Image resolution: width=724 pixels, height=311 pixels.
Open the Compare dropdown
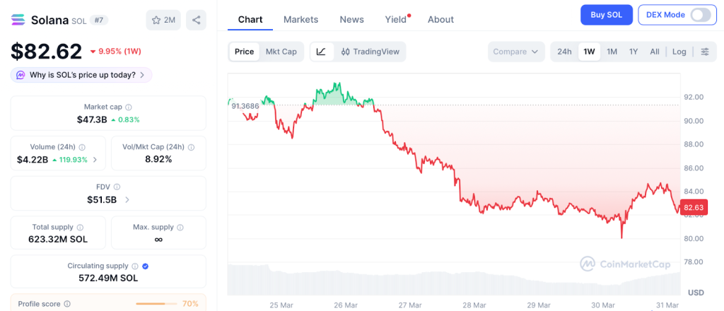pyautogui.click(x=516, y=52)
